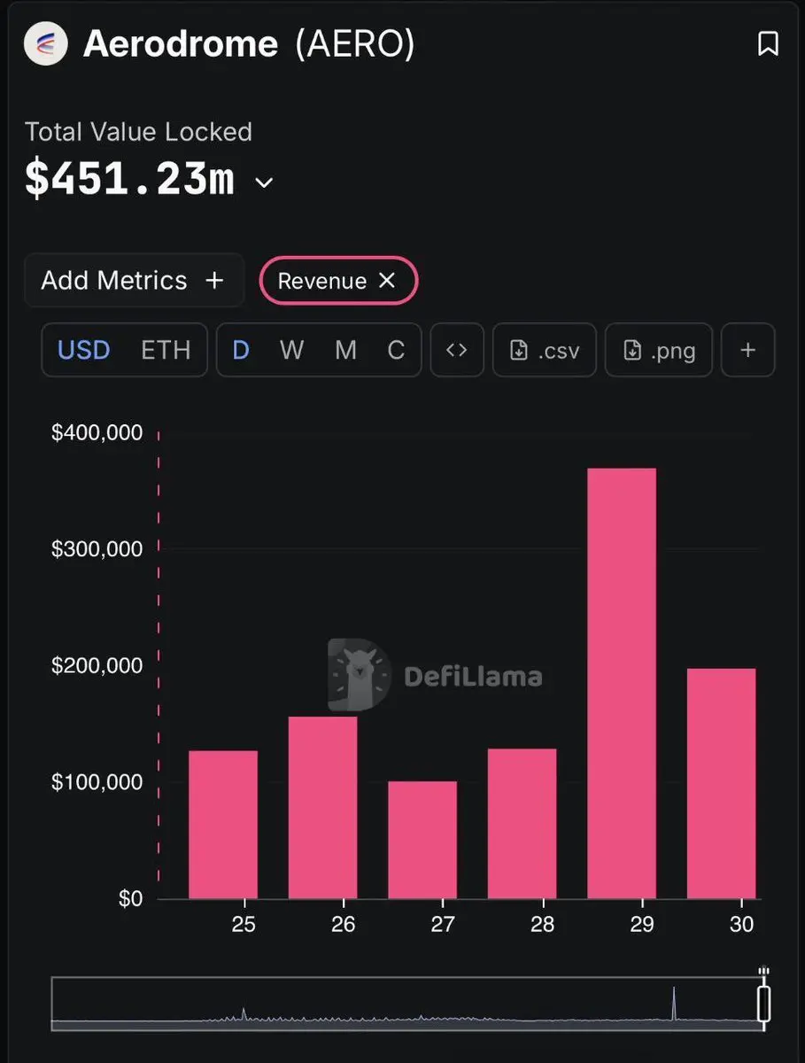Bookmark the Aerodrome protocol
This screenshot has height=1063, width=805.
click(x=768, y=43)
